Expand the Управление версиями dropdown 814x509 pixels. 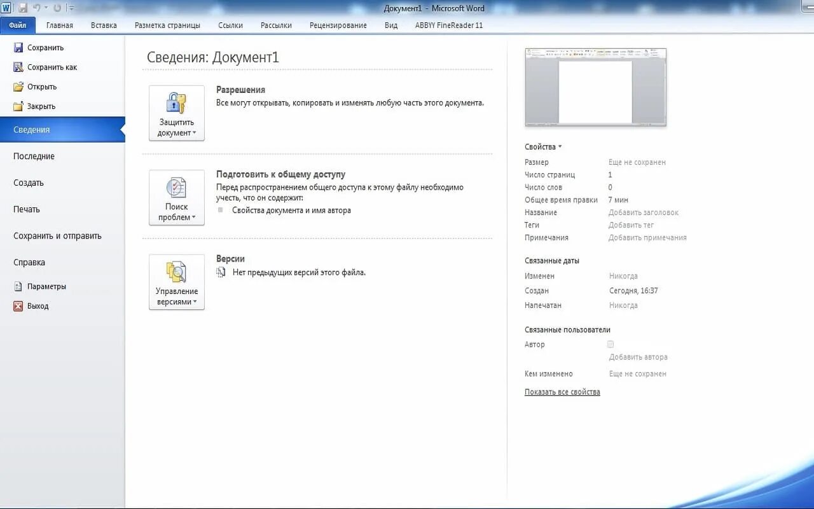coord(195,303)
